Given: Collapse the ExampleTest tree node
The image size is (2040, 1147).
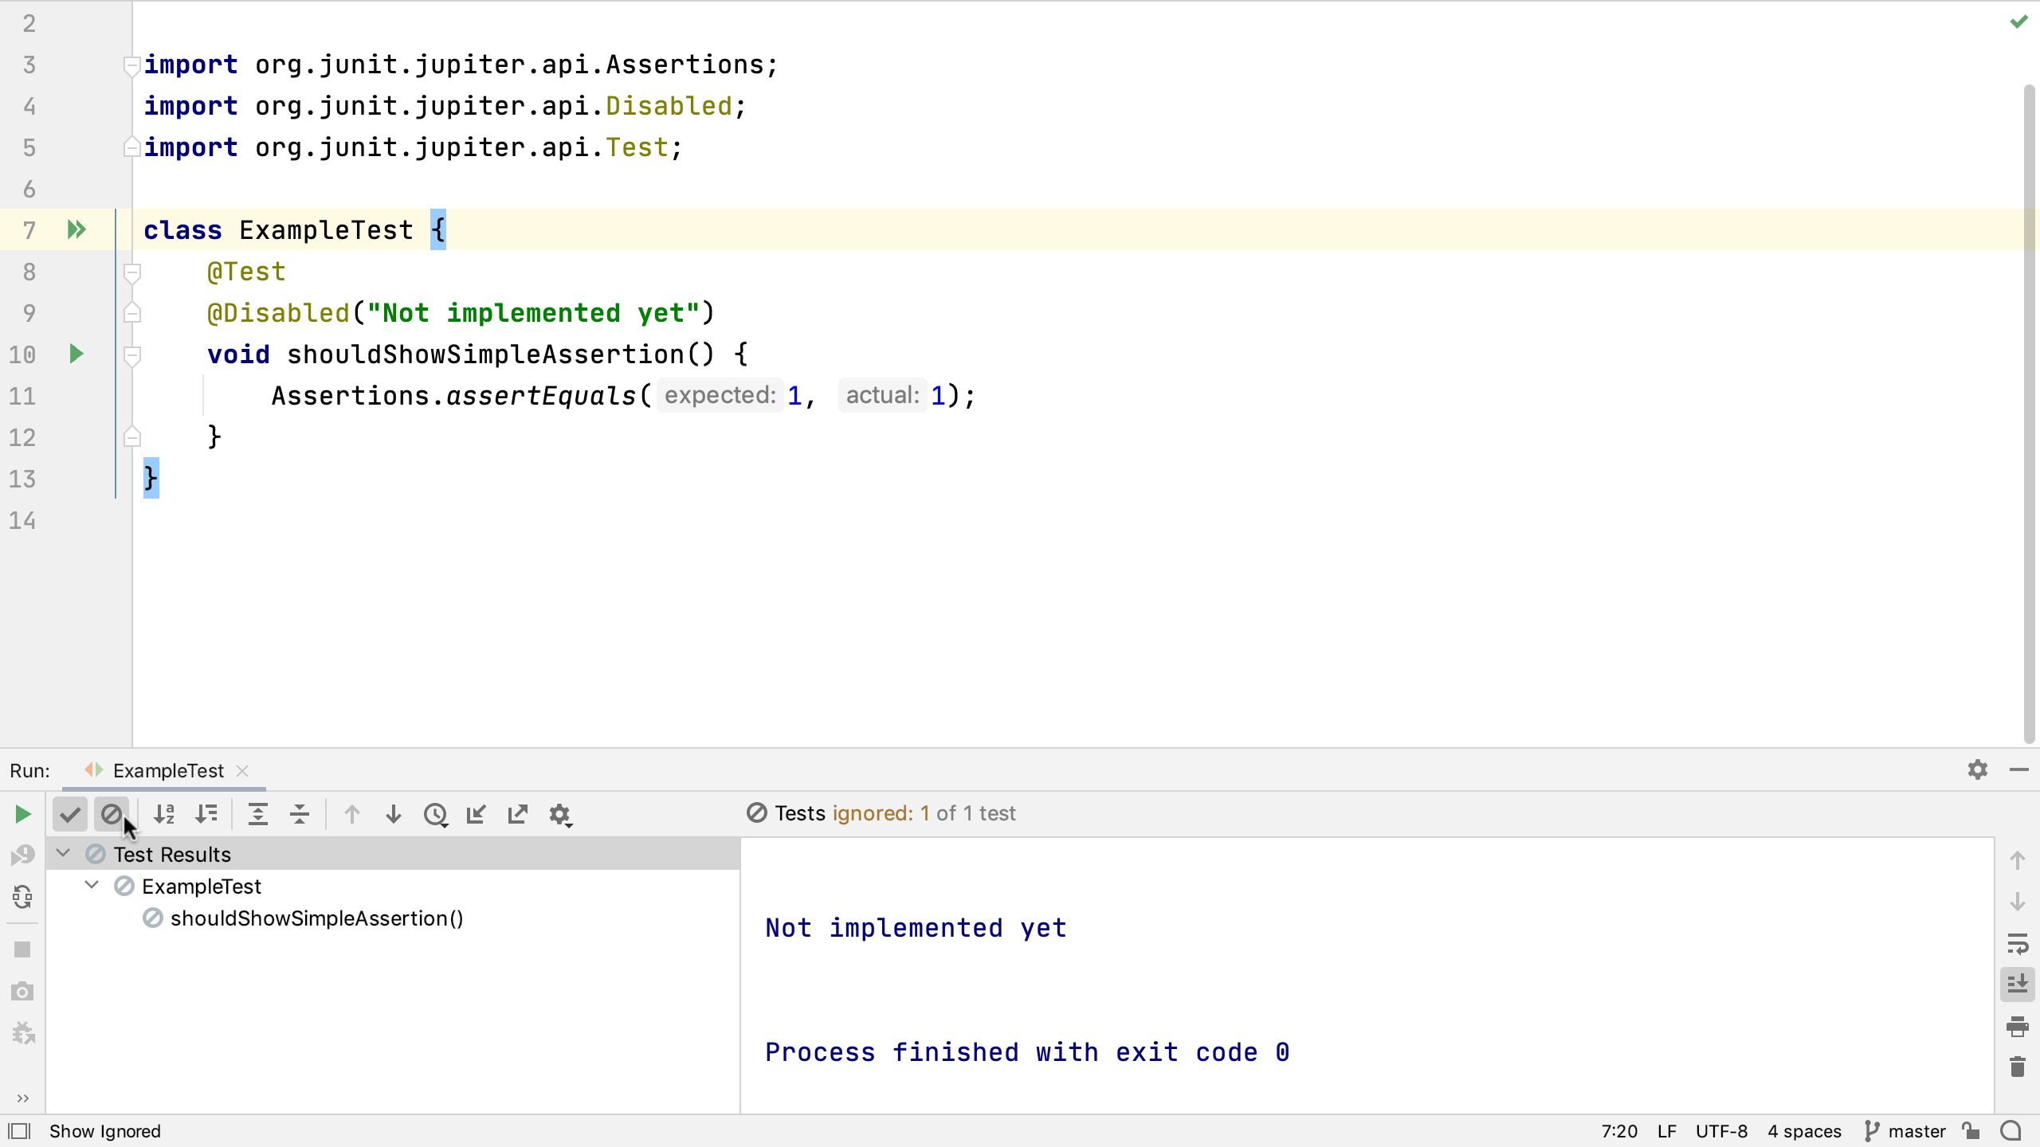Looking at the screenshot, I should coord(92,886).
